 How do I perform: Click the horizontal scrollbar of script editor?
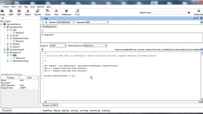[122, 102]
